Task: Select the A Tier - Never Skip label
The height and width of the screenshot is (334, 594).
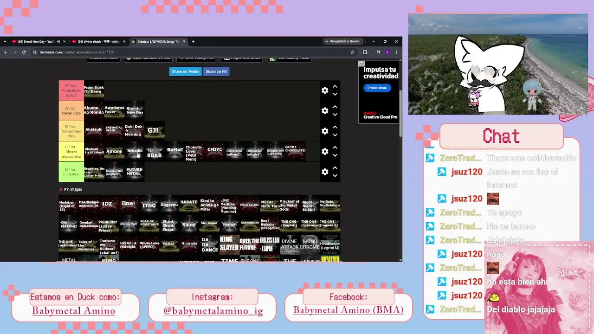Action: click(71, 111)
